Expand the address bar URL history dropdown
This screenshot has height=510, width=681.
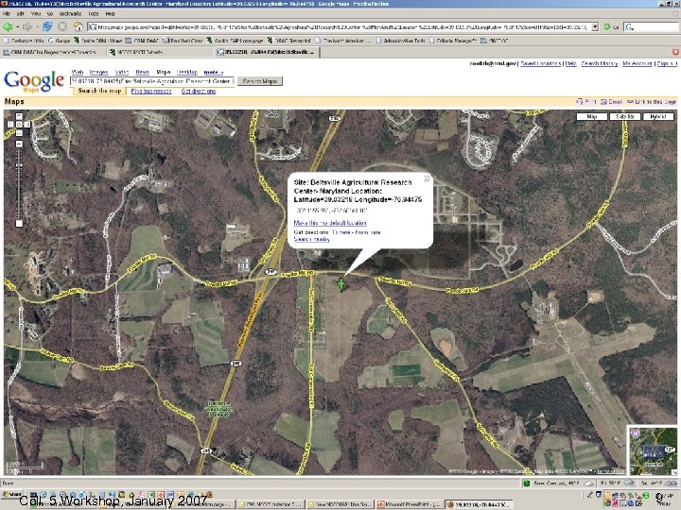(x=595, y=26)
